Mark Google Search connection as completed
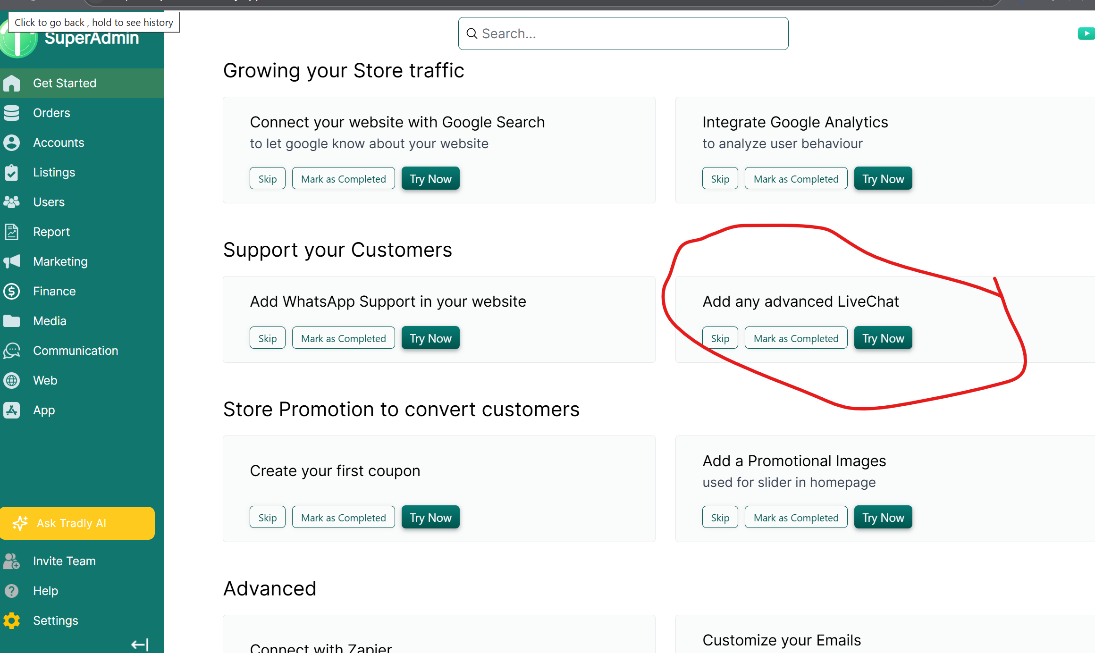The width and height of the screenshot is (1095, 653). [344, 179]
